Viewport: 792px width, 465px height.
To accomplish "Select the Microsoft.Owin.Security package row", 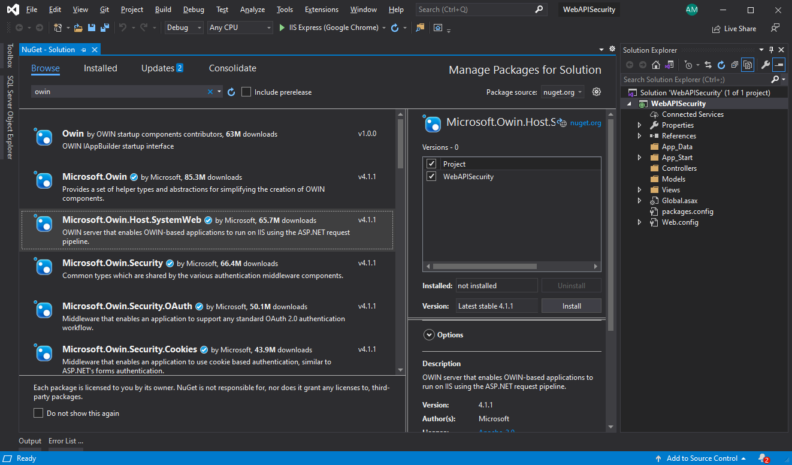I will 207,273.
